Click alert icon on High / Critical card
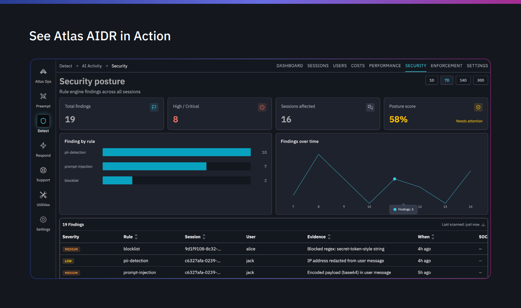521x308 pixels. (262, 107)
